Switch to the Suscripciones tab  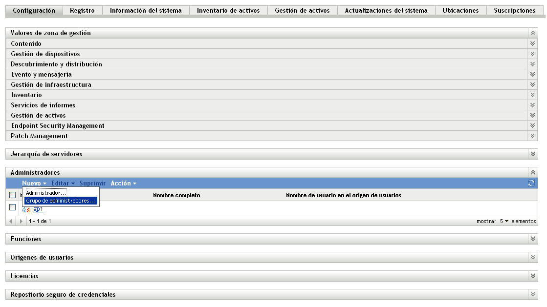[514, 10]
